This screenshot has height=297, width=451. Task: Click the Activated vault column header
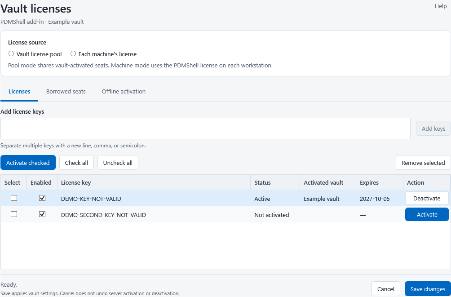(328, 182)
